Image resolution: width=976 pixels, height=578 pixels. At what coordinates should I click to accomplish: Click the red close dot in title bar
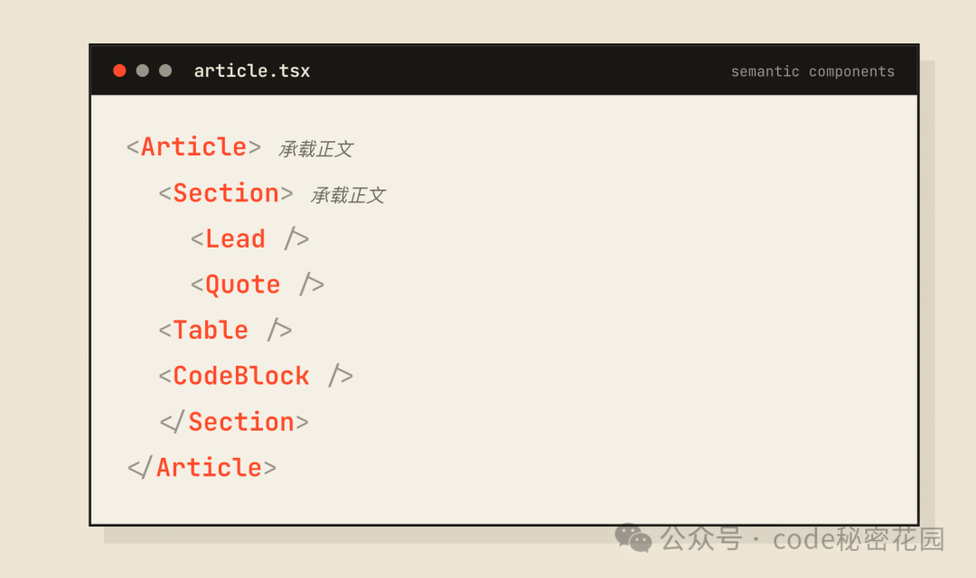pos(119,70)
